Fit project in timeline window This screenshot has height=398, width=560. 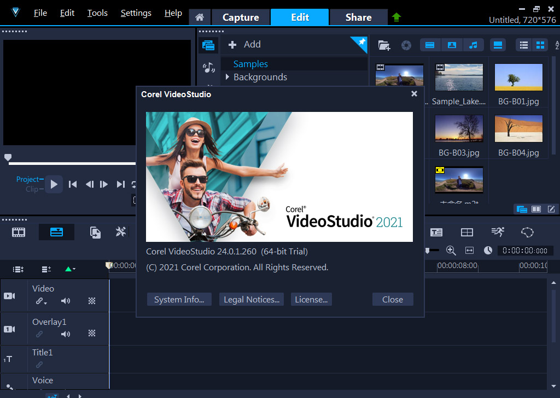click(469, 250)
